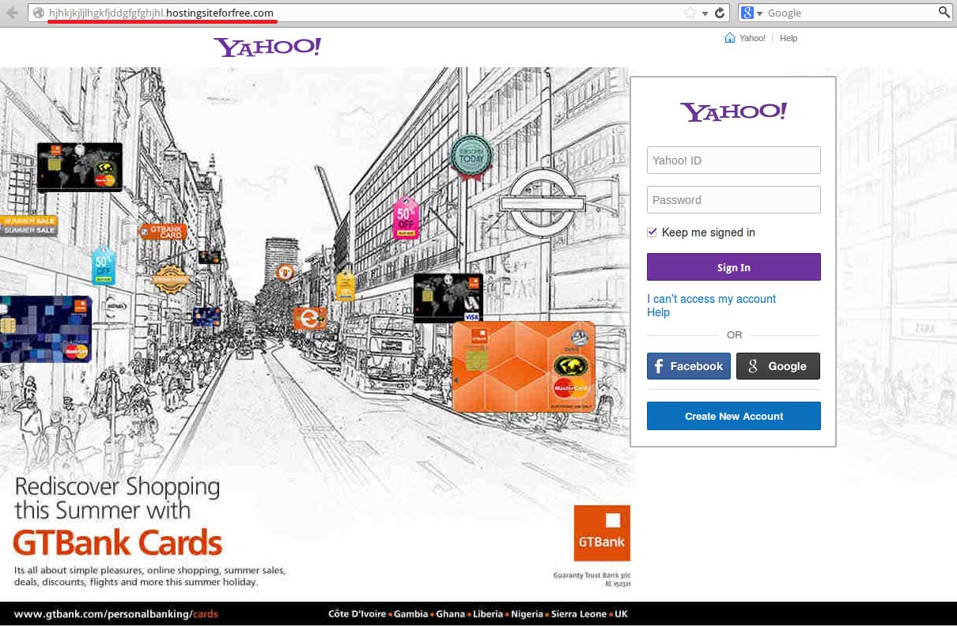Focus the Password field
Viewport: 957px width, 627px height.
point(734,200)
